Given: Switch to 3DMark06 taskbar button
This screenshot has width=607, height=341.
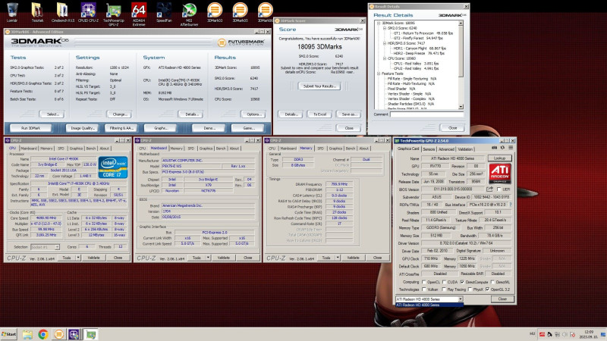Looking at the screenshot, I should (x=59, y=334).
